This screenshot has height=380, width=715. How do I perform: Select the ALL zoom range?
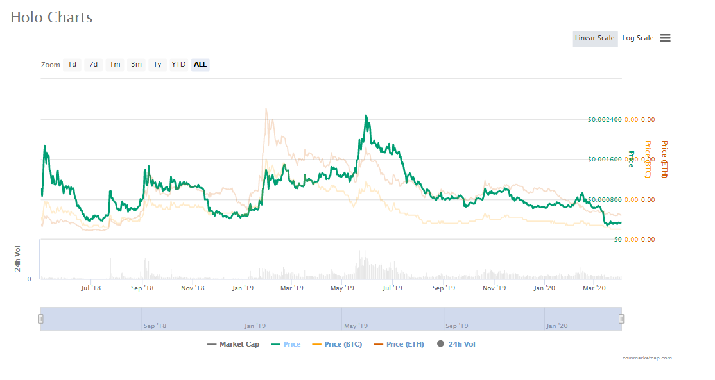(x=200, y=65)
